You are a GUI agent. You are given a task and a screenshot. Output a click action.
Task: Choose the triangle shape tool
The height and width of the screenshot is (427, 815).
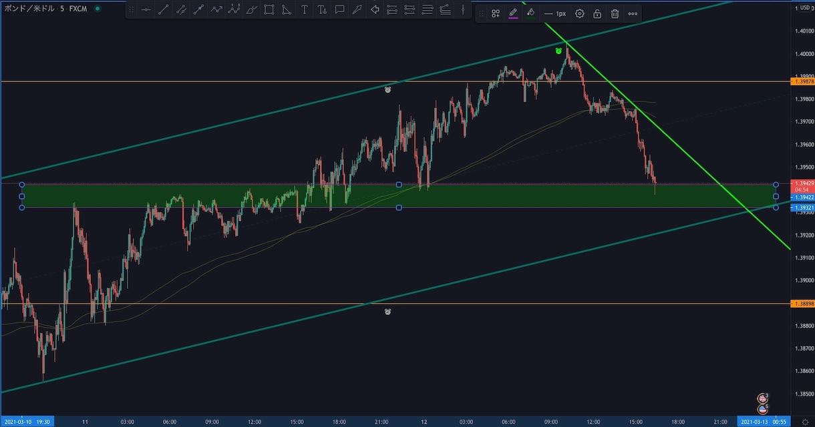coord(287,10)
